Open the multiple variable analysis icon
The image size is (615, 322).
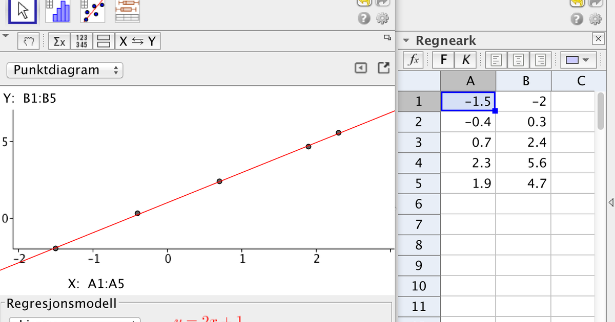(127, 12)
